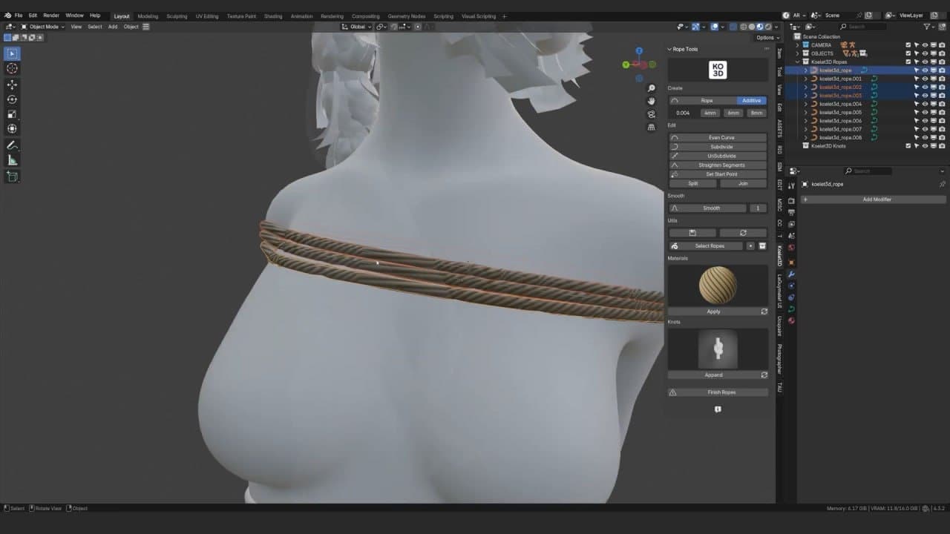The width and height of the screenshot is (950, 534).
Task: Click the pan hand viewport icon
Action: pyautogui.click(x=652, y=101)
